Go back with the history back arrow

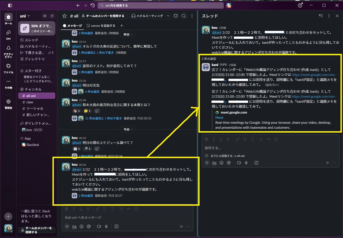[x=78, y=5]
